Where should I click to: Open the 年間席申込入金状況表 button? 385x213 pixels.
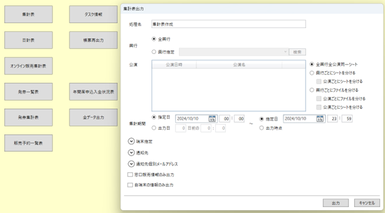pyautogui.click(x=93, y=91)
